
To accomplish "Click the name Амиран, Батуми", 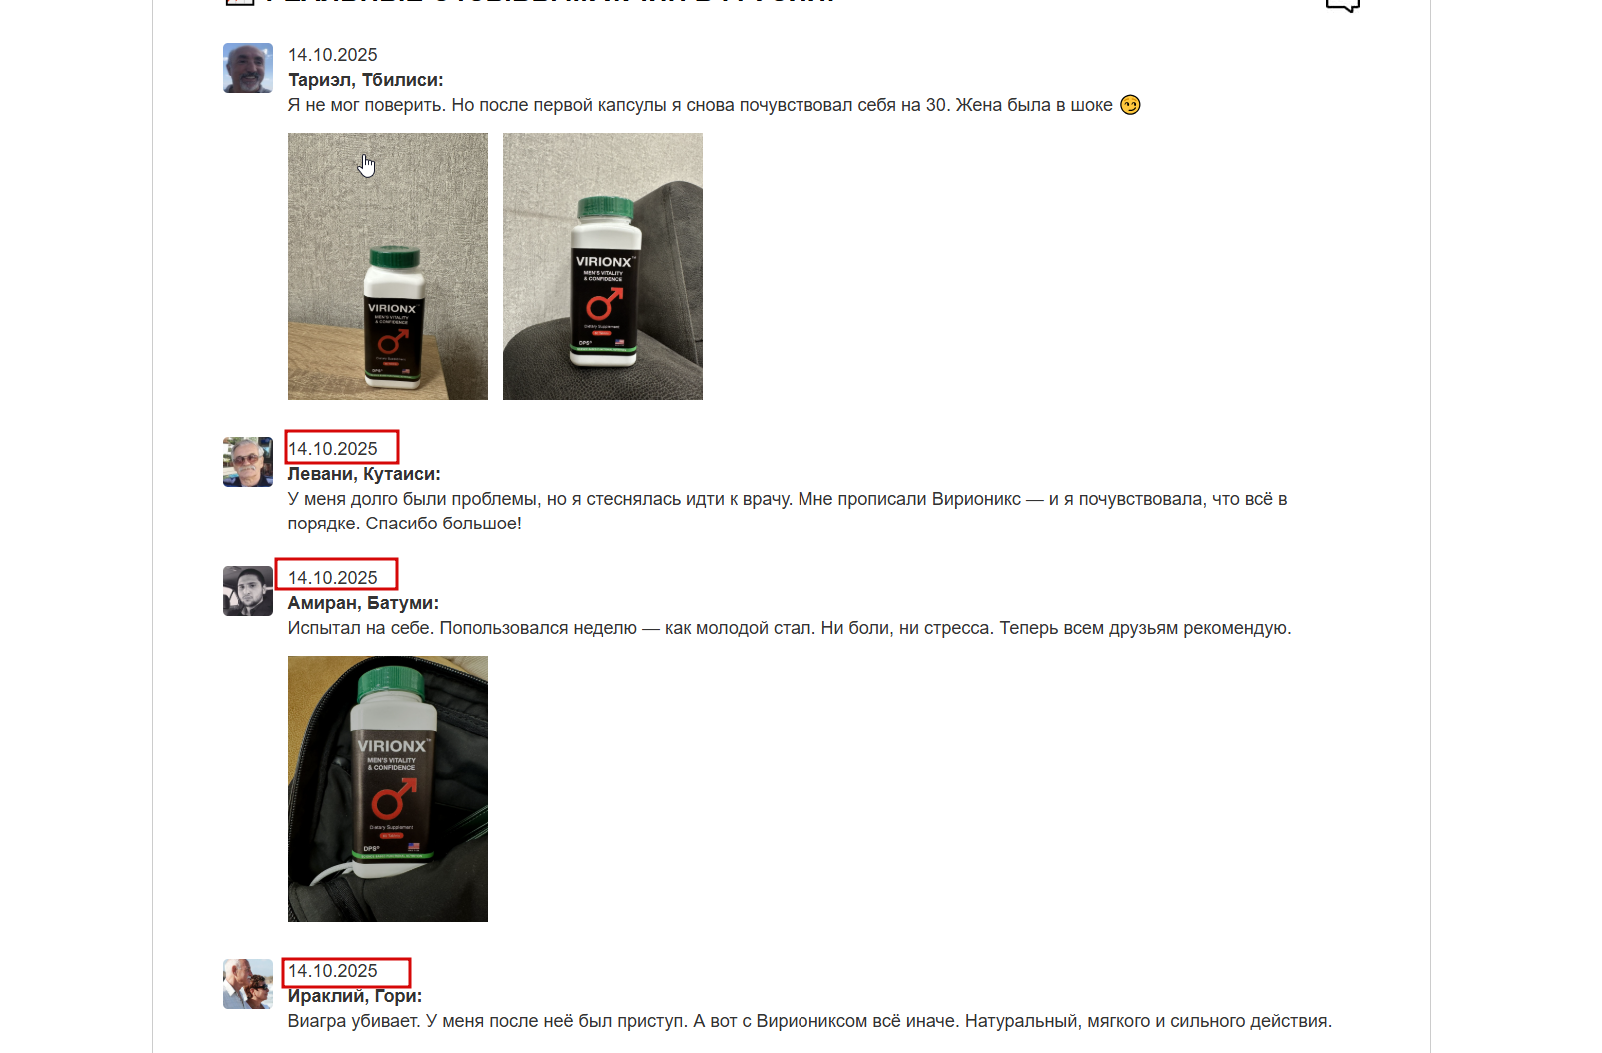I will click(x=364, y=603).
